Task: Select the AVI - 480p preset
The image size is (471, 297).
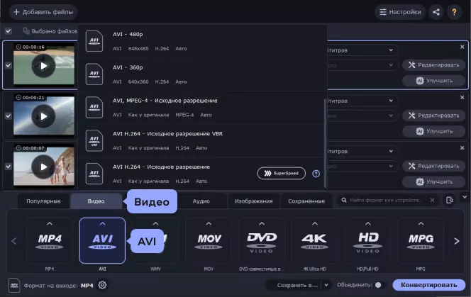Action: (202, 41)
